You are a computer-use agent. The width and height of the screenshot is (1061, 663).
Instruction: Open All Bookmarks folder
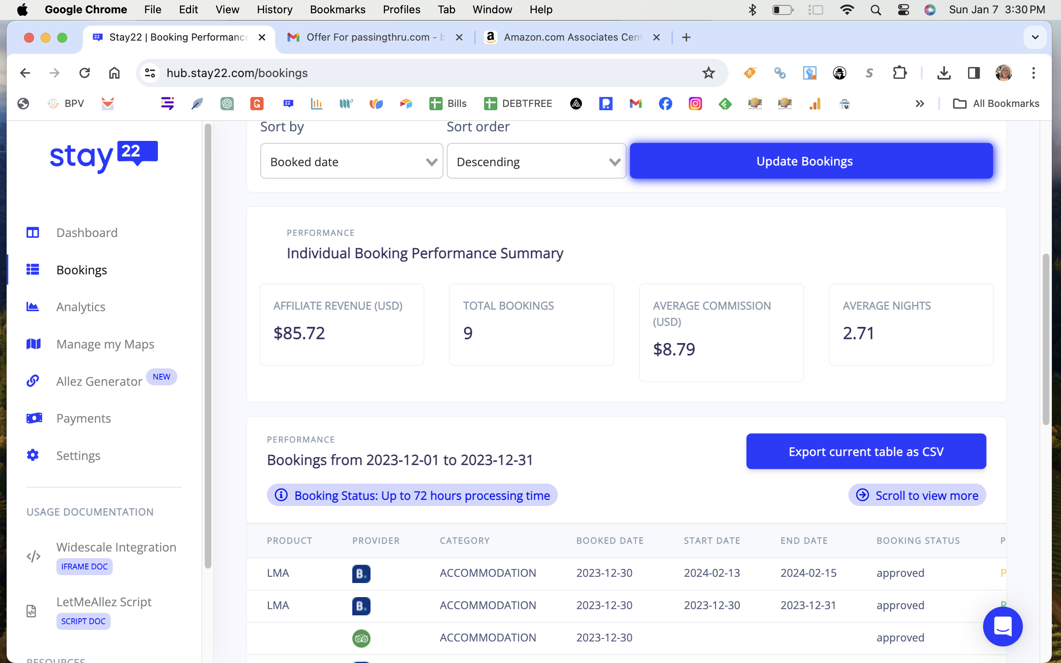996,104
